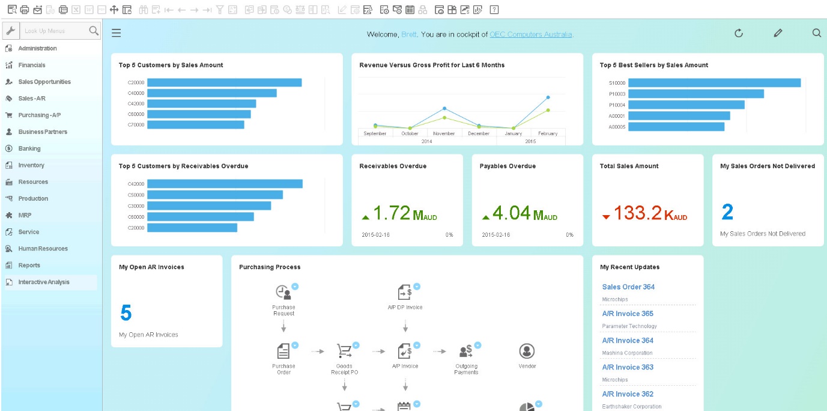827x411 pixels.
Task: Apply the Filter Table funnel icon
Action: click(220, 9)
